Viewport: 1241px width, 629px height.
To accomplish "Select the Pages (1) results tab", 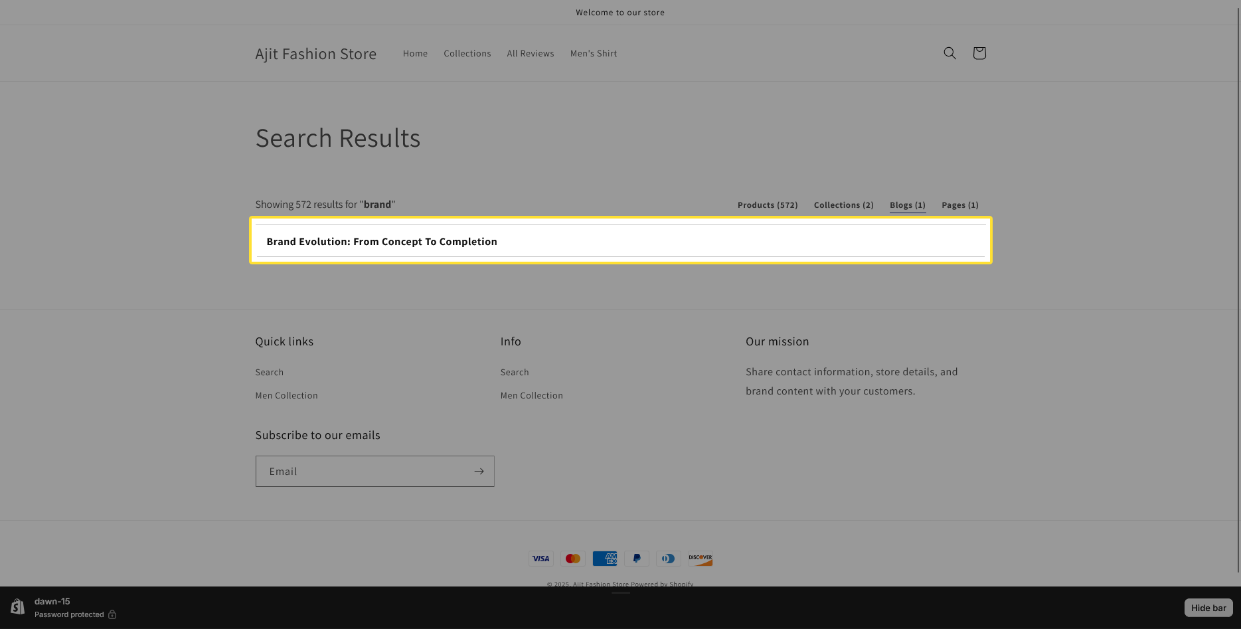I will click(x=959, y=205).
